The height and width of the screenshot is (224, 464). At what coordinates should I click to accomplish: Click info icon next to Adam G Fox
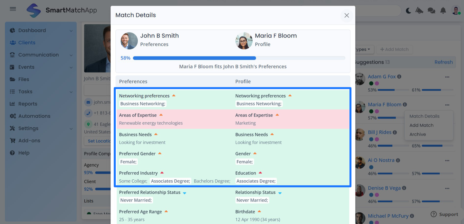399,77
